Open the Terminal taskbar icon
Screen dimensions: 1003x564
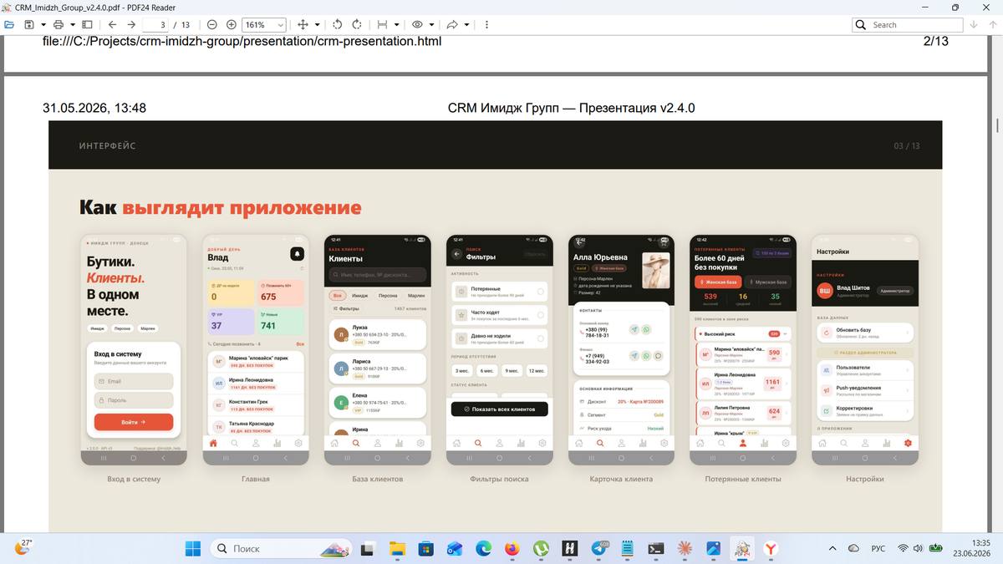pyautogui.click(x=657, y=549)
